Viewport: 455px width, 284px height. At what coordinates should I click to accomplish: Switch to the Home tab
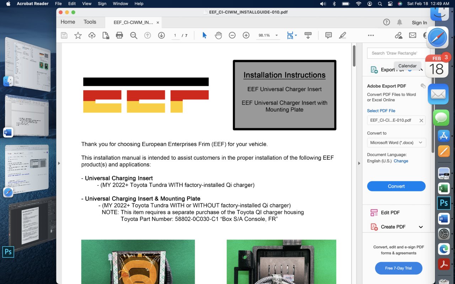coord(68,22)
